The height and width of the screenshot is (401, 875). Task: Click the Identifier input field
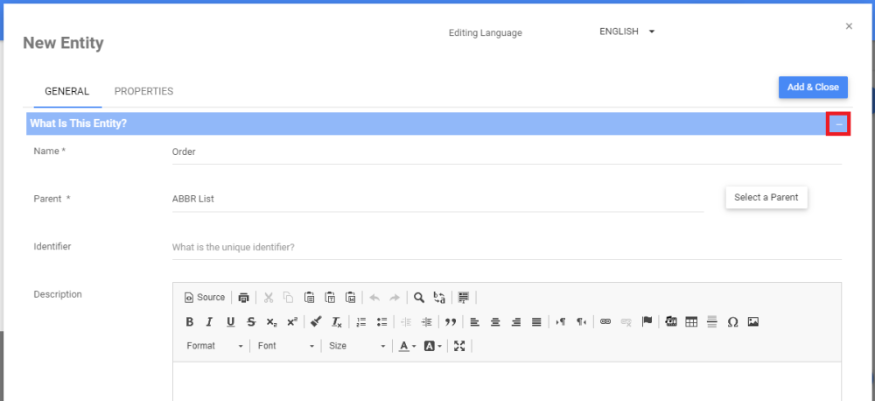[x=507, y=247]
